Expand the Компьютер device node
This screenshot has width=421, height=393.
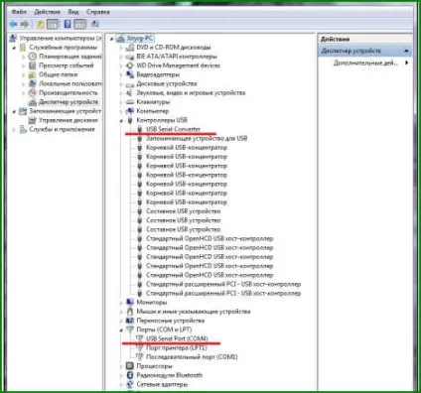tap(121, 111)
